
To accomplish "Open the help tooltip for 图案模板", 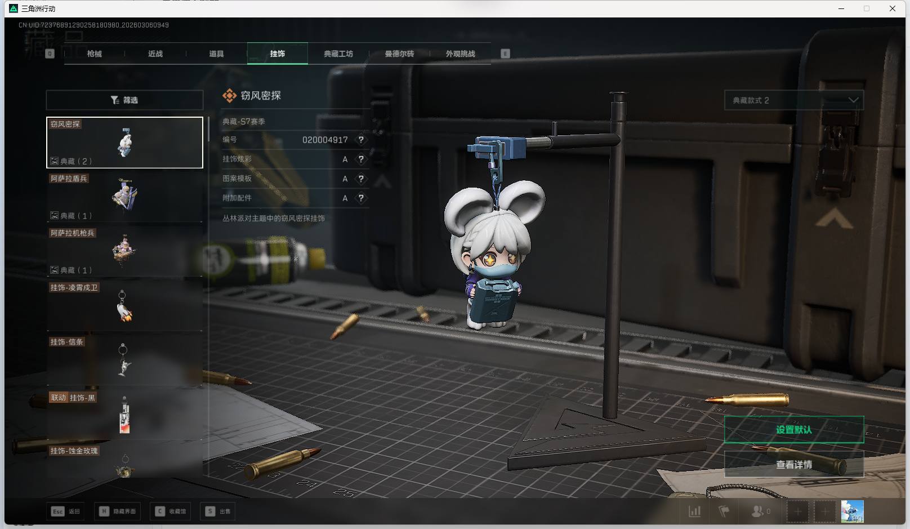I will (x=361, y=179).
